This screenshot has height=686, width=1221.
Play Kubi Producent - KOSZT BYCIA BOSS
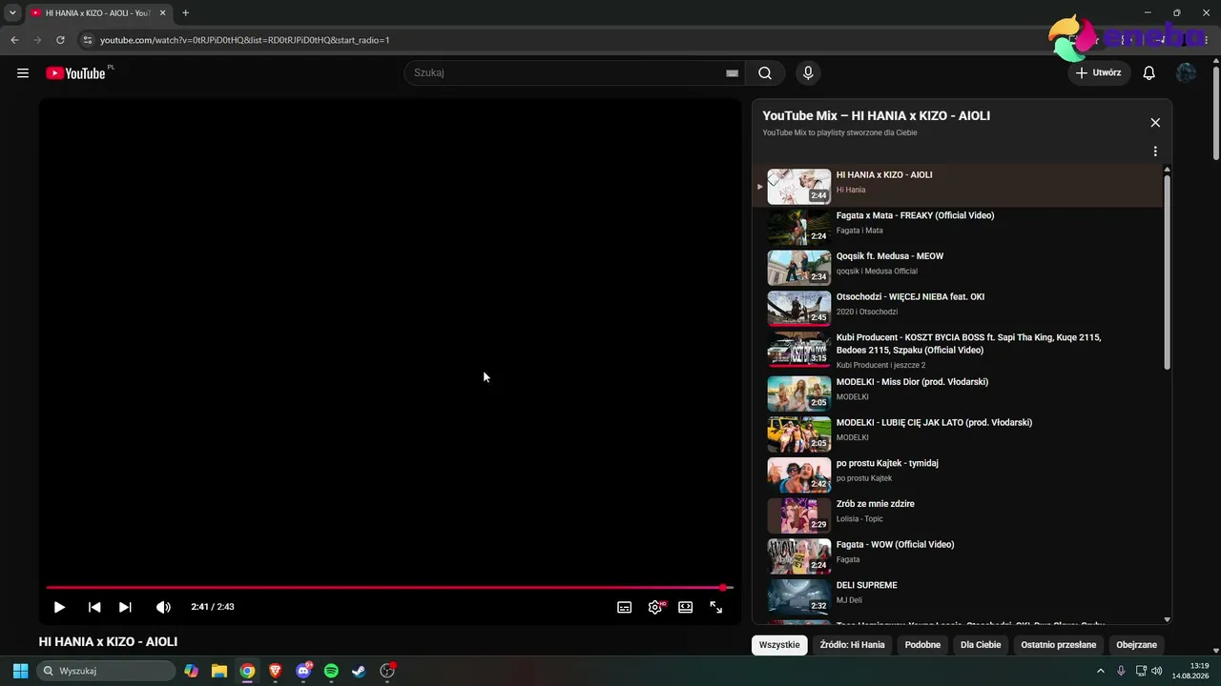[x=959, y=350]
